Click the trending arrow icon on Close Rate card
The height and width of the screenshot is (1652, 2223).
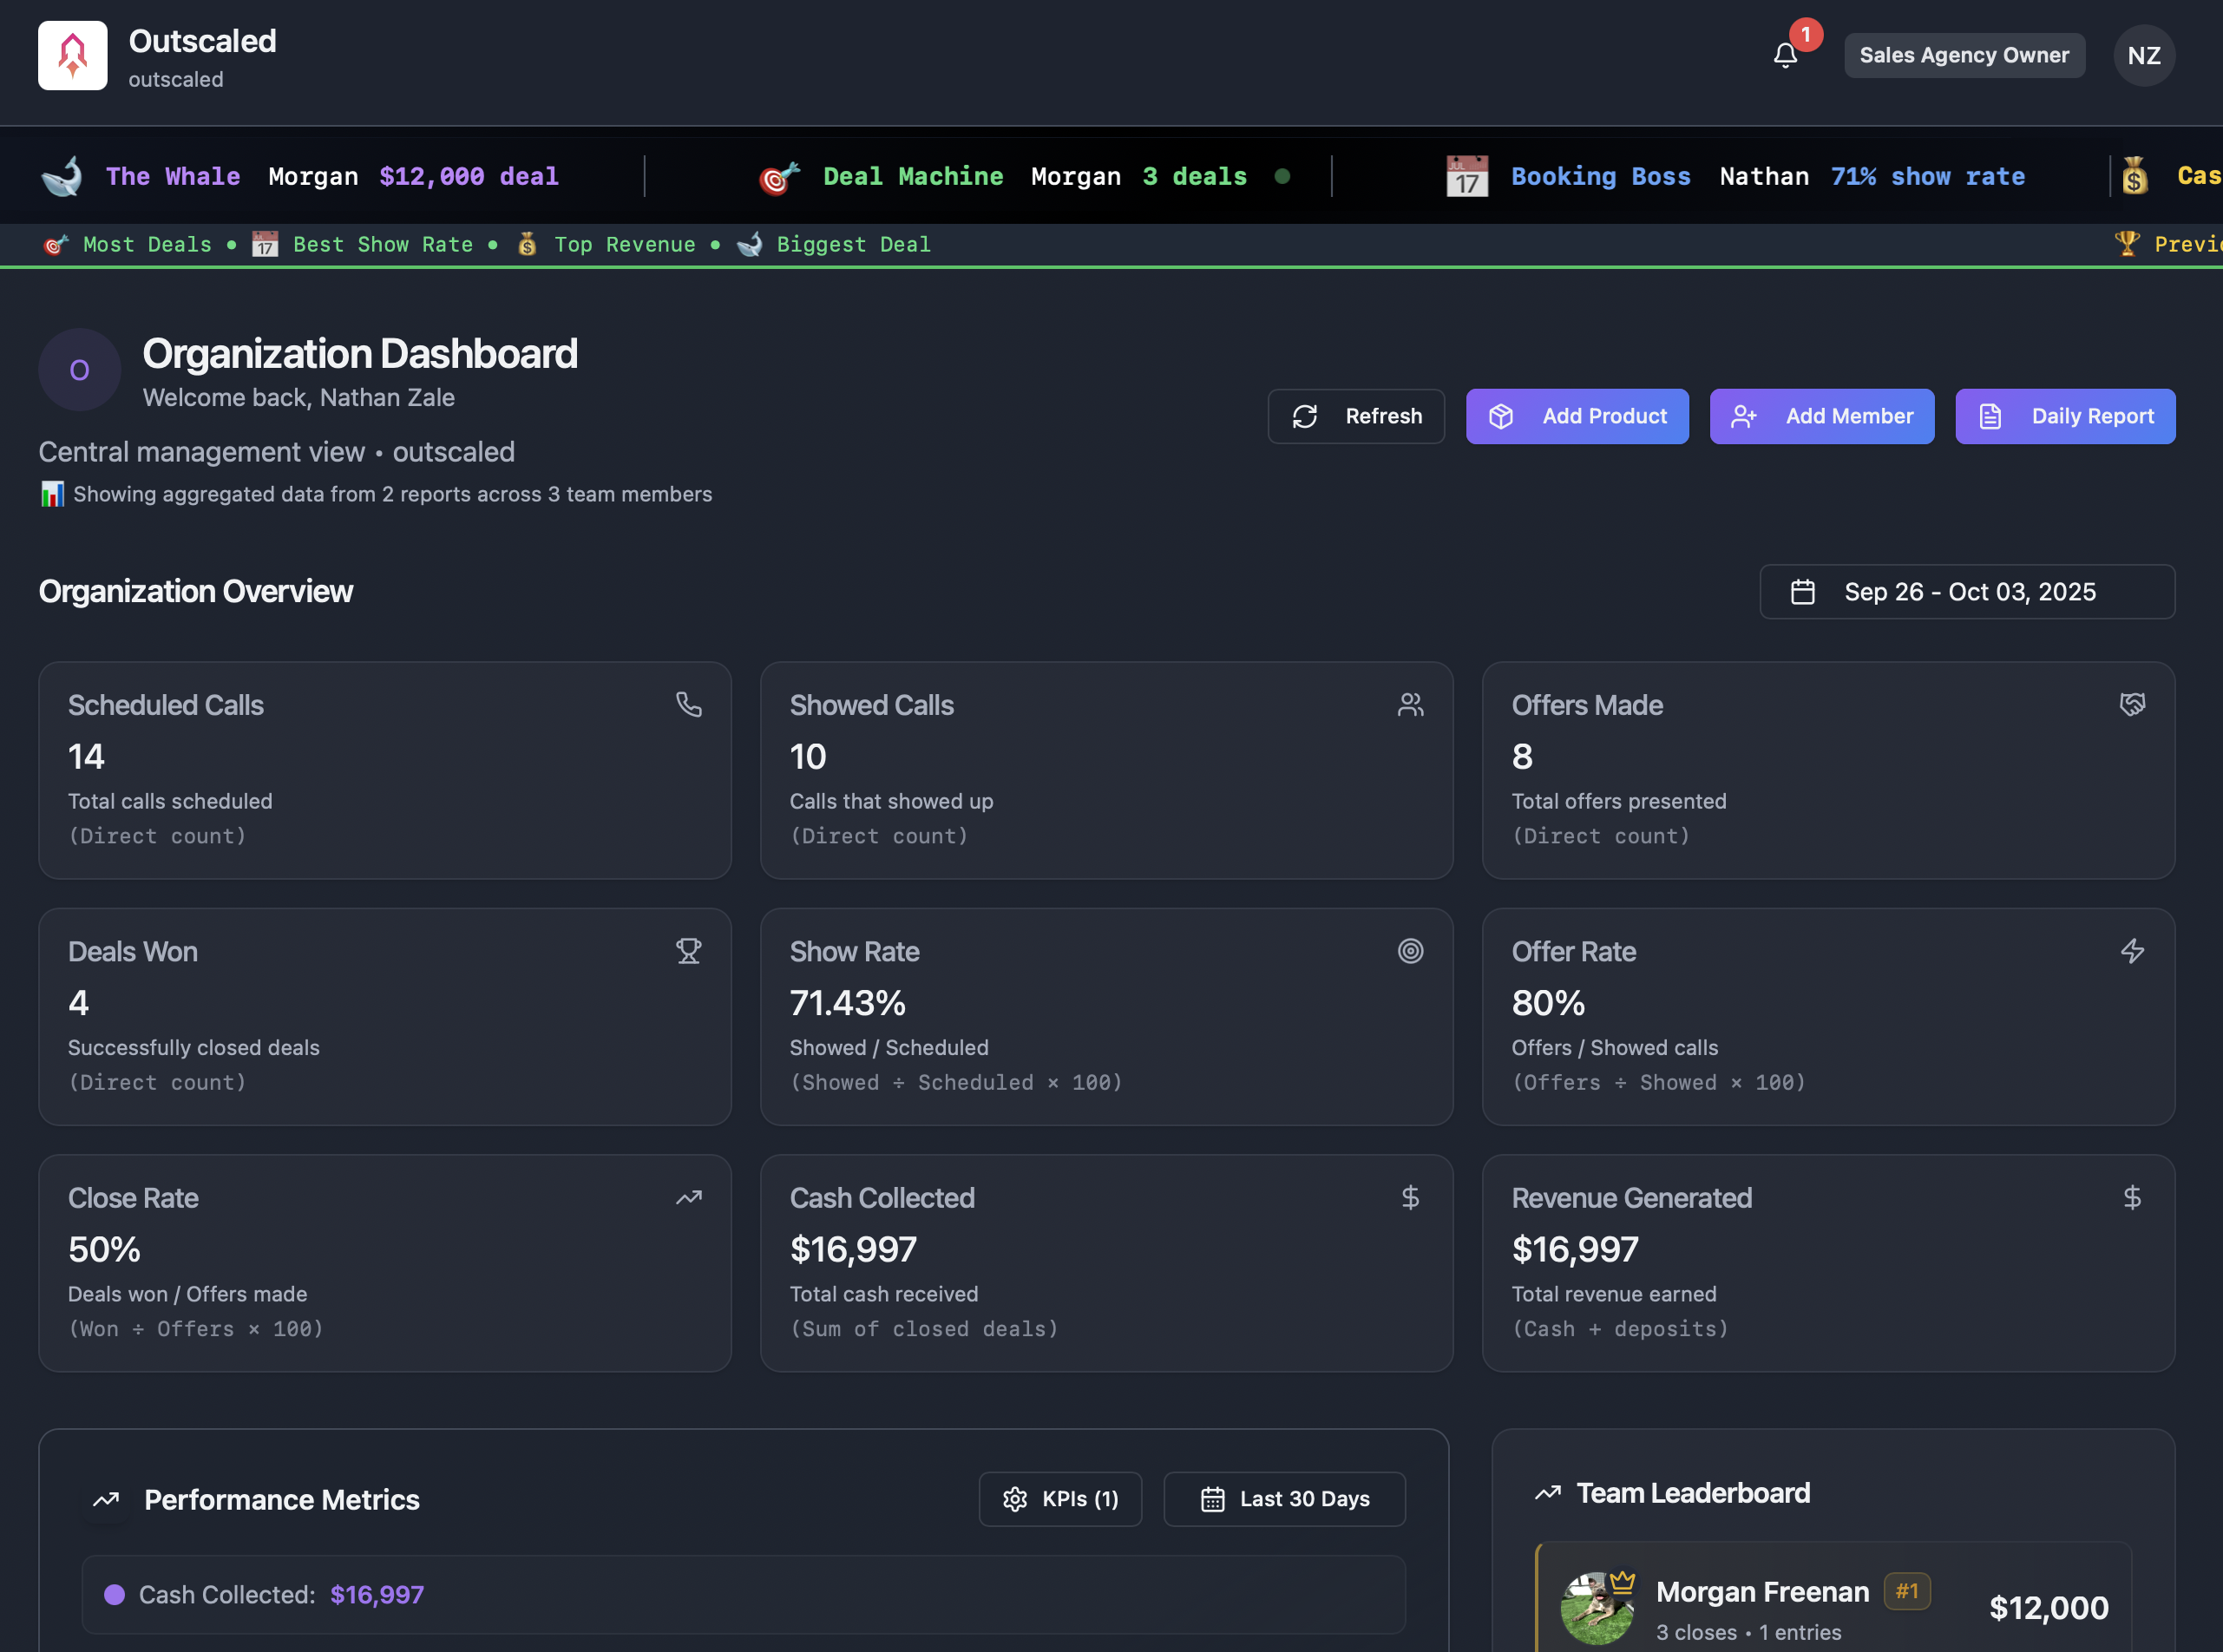coord(688,1198)
